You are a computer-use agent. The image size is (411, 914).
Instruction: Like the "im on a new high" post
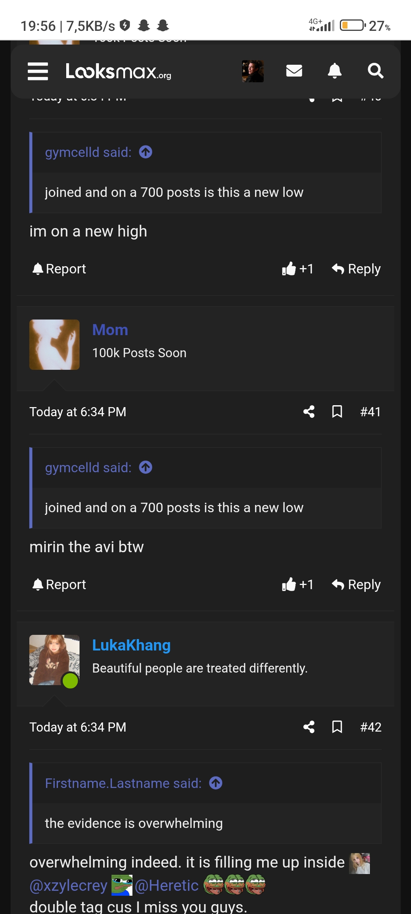pos(298,269)
